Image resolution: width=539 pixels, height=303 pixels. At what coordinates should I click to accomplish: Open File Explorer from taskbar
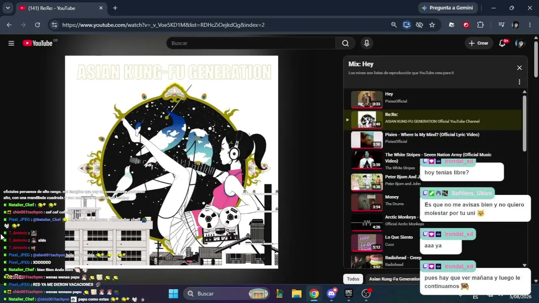click(296, 293)
